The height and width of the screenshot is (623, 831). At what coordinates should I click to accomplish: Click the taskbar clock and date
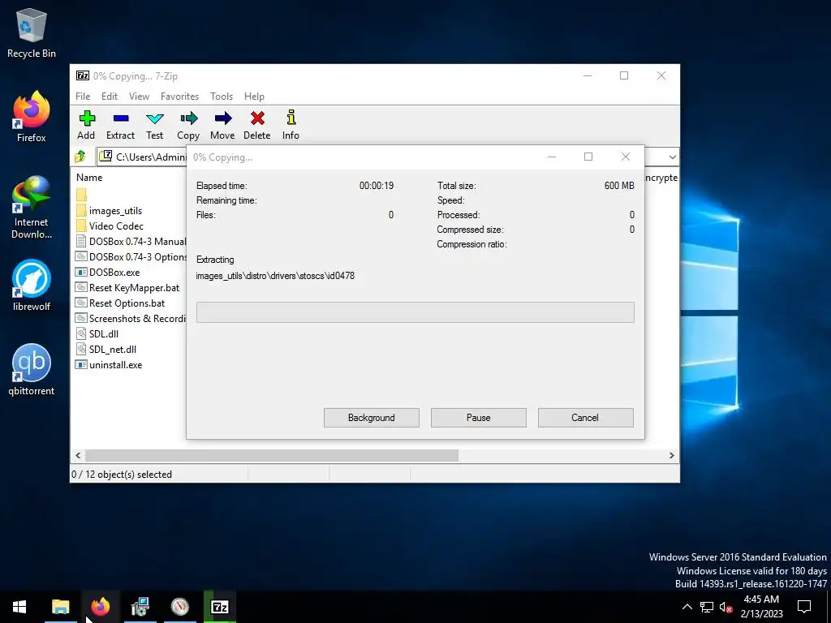click(x=761, y=607)
